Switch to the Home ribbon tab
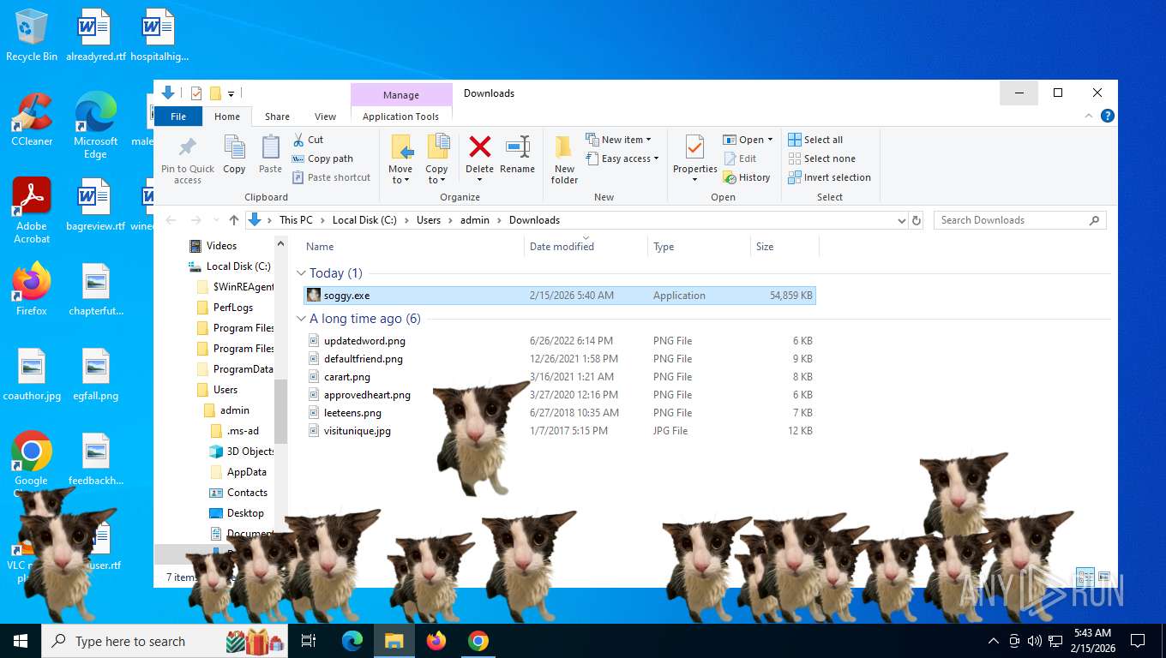This screenshot has height=658, width=1166. click(227, 117)
